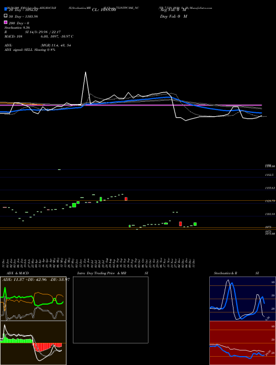Click the isolated green tick near the 1182.5 level
Viewport: 276px width, 365px height.
coord(59,169)
